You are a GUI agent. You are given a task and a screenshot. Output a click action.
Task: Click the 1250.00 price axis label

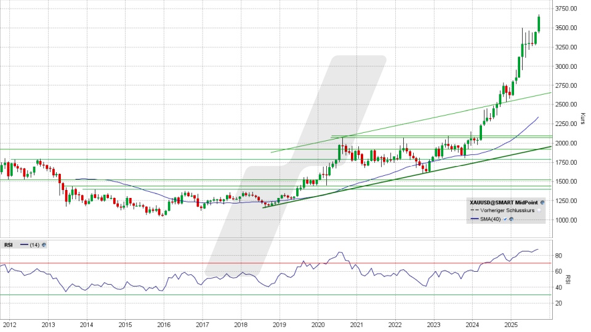(x=566, y=200)
